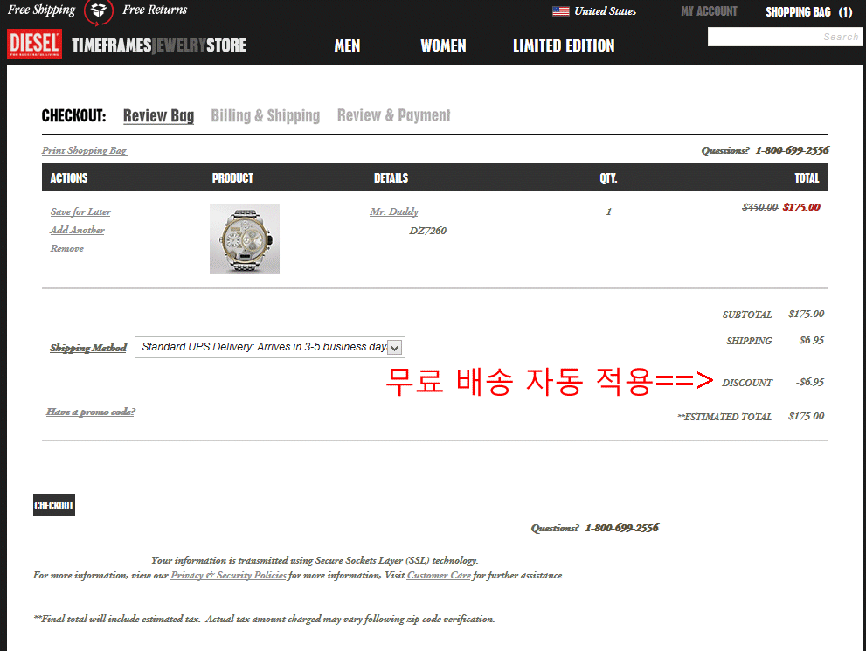
Task: Select the Review Bag step
Action: point(158,116)
